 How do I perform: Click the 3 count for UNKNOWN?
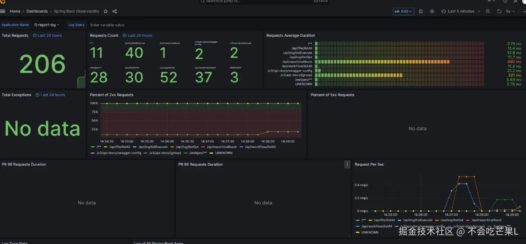(234, 77)
